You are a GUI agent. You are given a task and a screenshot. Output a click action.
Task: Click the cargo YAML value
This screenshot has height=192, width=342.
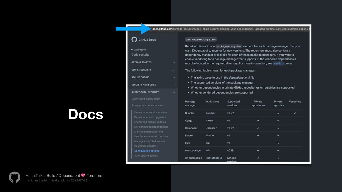(x=210, y=120)
